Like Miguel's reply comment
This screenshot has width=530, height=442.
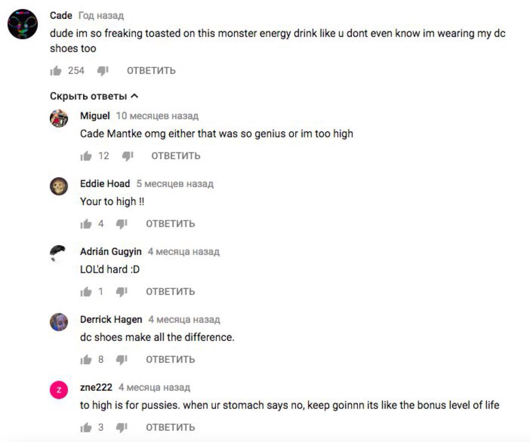86,156
